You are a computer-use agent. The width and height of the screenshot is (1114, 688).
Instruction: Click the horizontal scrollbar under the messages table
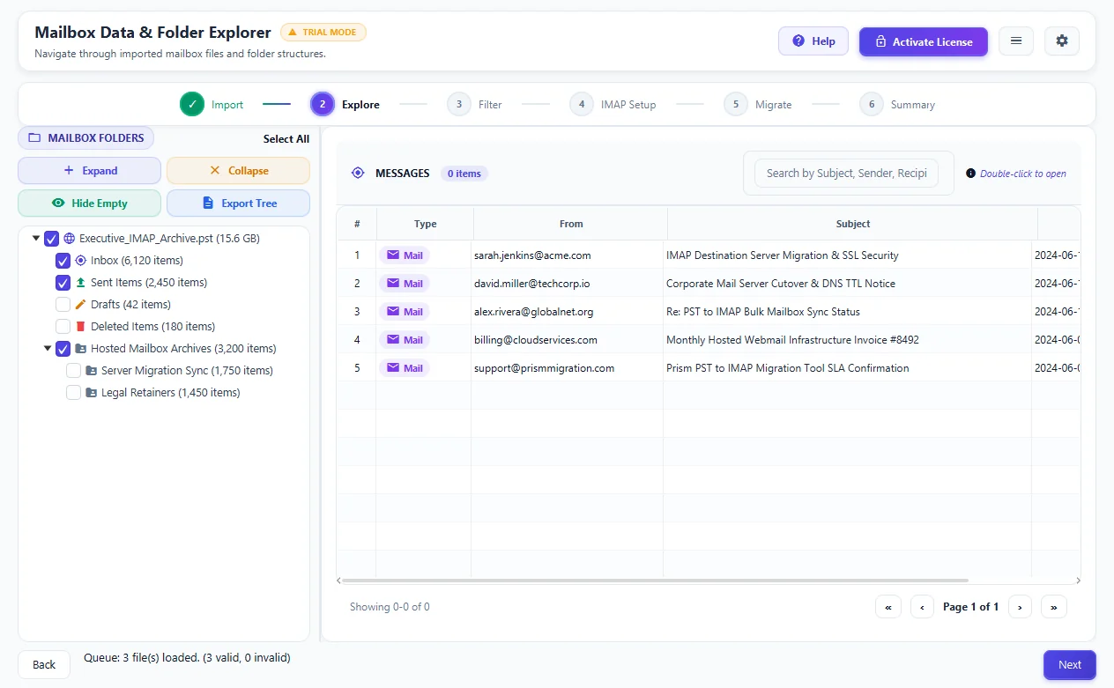(655, 581)
